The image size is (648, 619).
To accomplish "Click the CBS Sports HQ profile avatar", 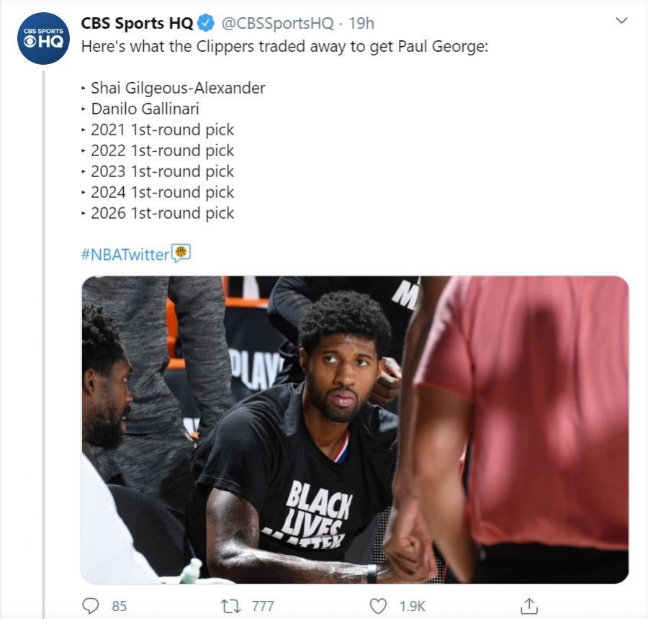I will pos(43,38).
